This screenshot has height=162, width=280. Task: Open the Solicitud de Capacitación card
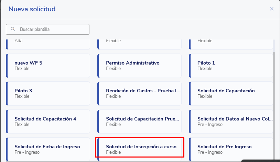(230, 93)
